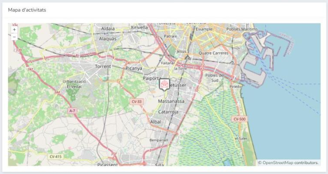Screen dimensions: 328x174
Task: Click the Jesús district label
Action: pyautogui.click(x=181, y=51)
